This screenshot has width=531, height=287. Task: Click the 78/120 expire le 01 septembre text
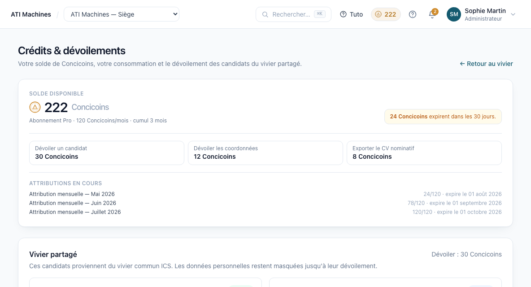[x=454, y=203]
